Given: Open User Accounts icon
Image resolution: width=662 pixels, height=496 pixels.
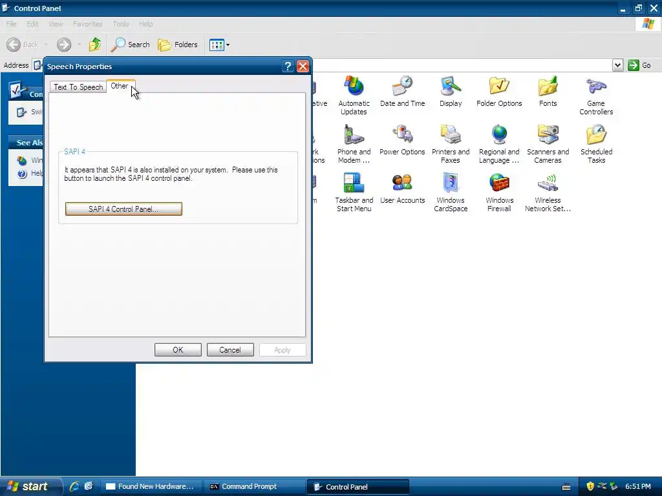Looking at the screenshot, I should coord(402,189).
